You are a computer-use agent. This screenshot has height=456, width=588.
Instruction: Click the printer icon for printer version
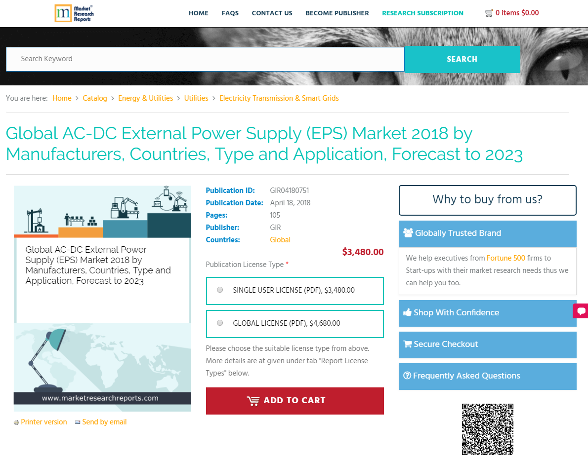point(16,422)
